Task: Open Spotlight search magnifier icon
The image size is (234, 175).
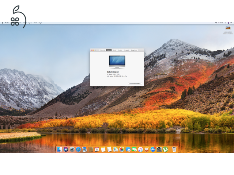Action: coord(225,23)
